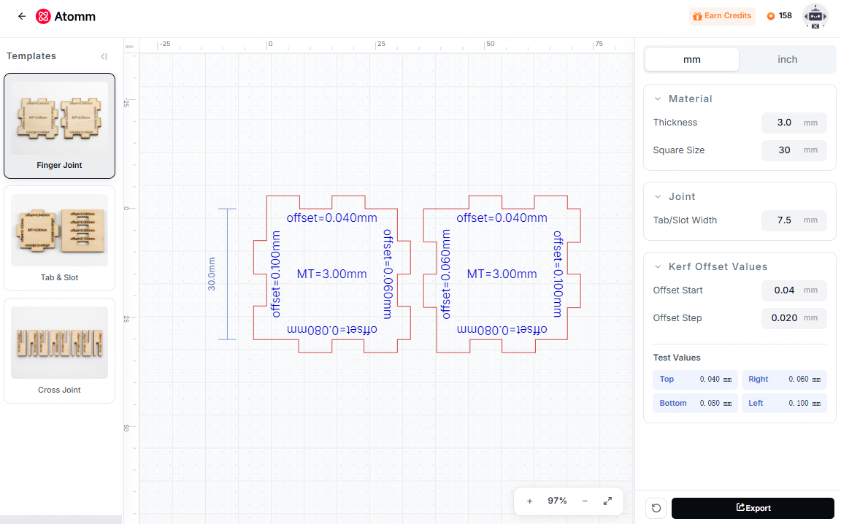
Task: Click the Left test value 0.100
Action: (x=784, y=404)
